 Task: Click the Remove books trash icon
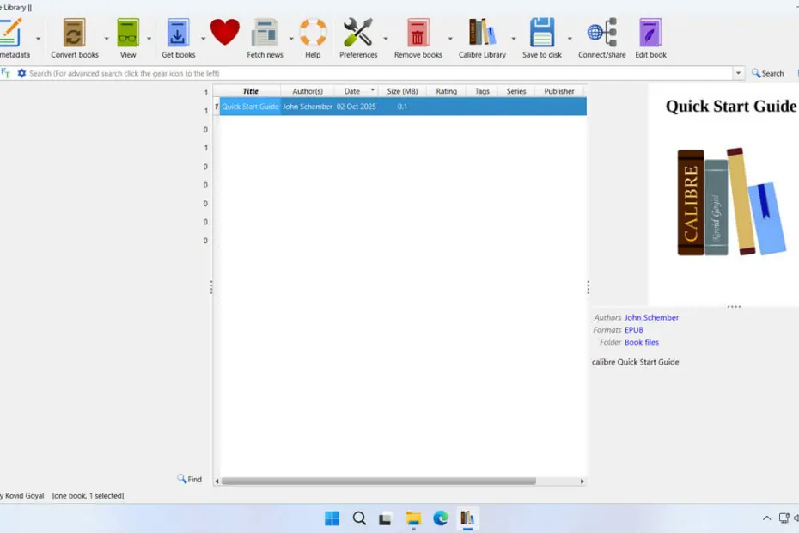pos(418,34)
